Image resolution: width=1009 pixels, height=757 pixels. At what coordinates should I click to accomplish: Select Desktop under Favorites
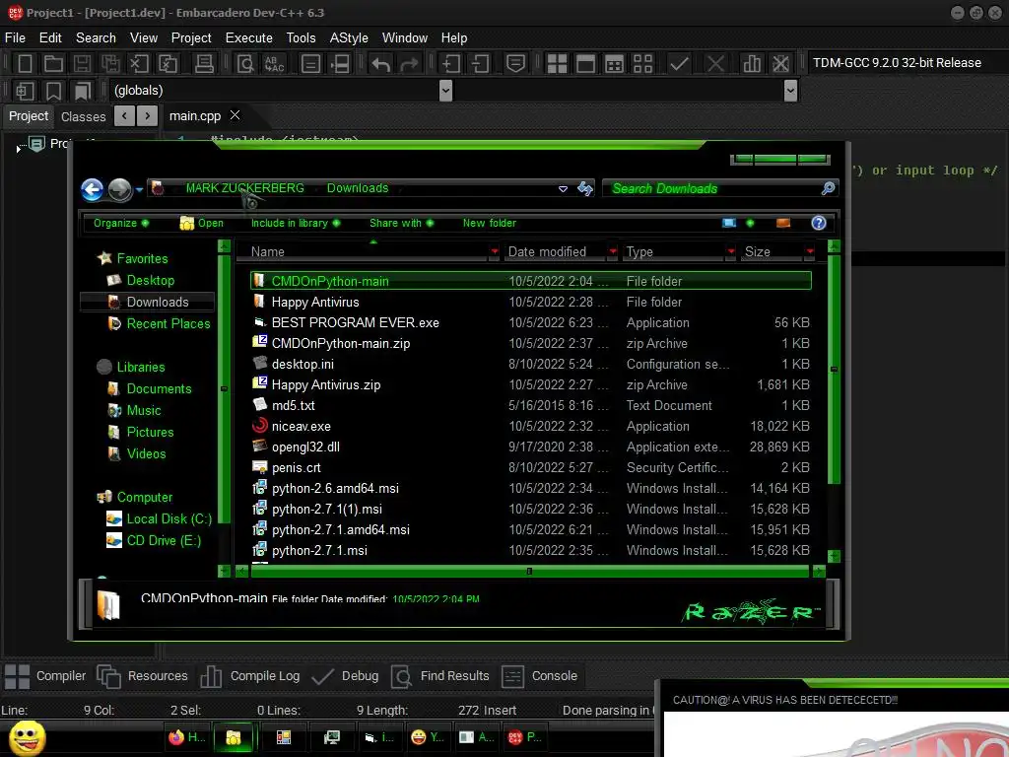tap(150, 280)
